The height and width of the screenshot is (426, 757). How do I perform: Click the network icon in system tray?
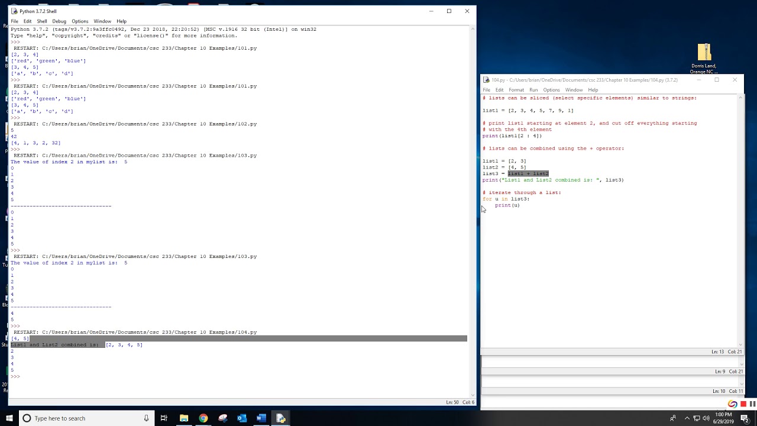click(697, 418)
